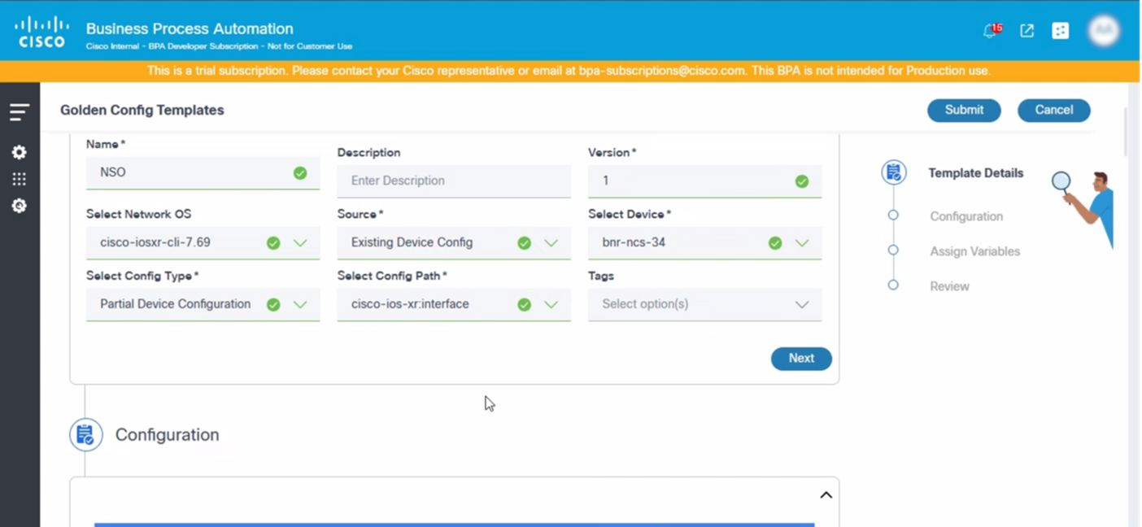Click the Configuration step circle marker
The image size is (1142, 527).
[893, 216]
